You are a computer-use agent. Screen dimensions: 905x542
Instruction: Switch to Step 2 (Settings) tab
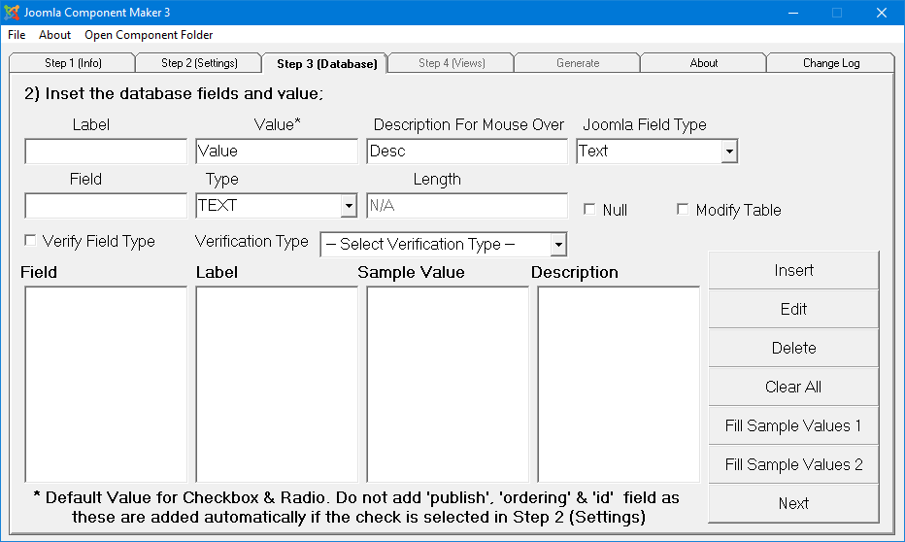coord(199,63)
